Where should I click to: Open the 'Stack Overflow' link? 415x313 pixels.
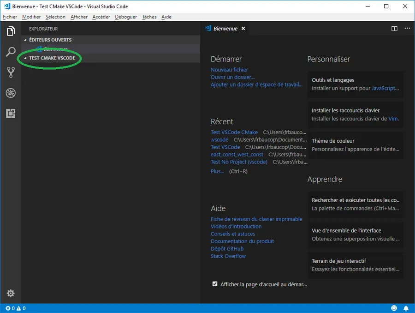click(x=228, y=256)
